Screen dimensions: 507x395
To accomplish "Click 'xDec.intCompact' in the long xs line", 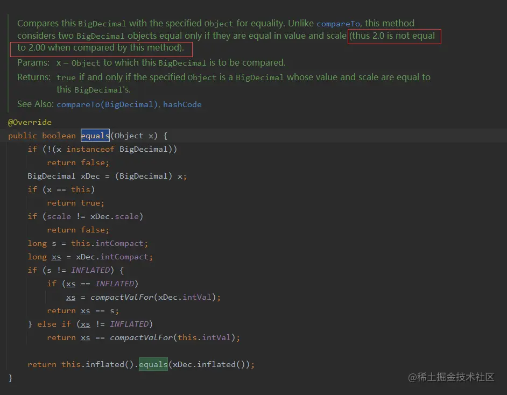I will [112, 257].
